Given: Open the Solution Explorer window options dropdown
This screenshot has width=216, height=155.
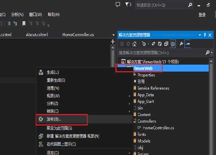Looking at the screenshot, I should point(200,35).
